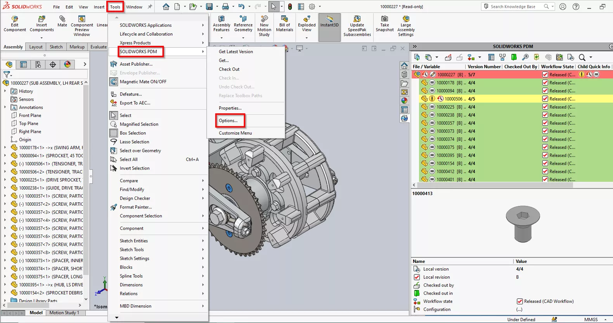Click the Save icon in the top toolbar

pyautogui.click(x=209, y=7)
